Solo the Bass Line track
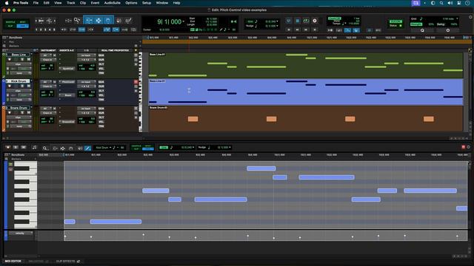The width and height of the screenshot is (474, 266). 22,59
